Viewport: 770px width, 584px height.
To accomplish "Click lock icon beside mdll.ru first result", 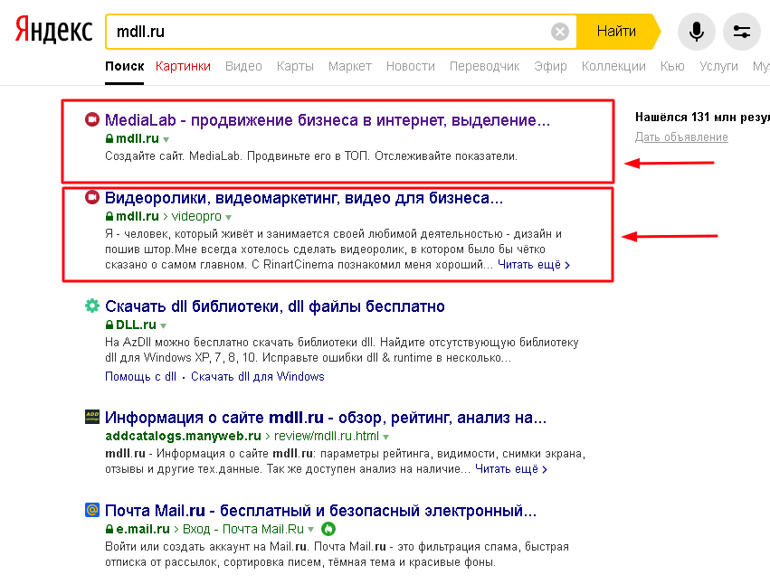I will coord(109,139).
